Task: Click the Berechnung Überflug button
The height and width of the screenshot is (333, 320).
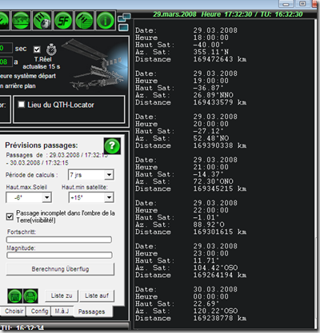Action: click(60, 269)
